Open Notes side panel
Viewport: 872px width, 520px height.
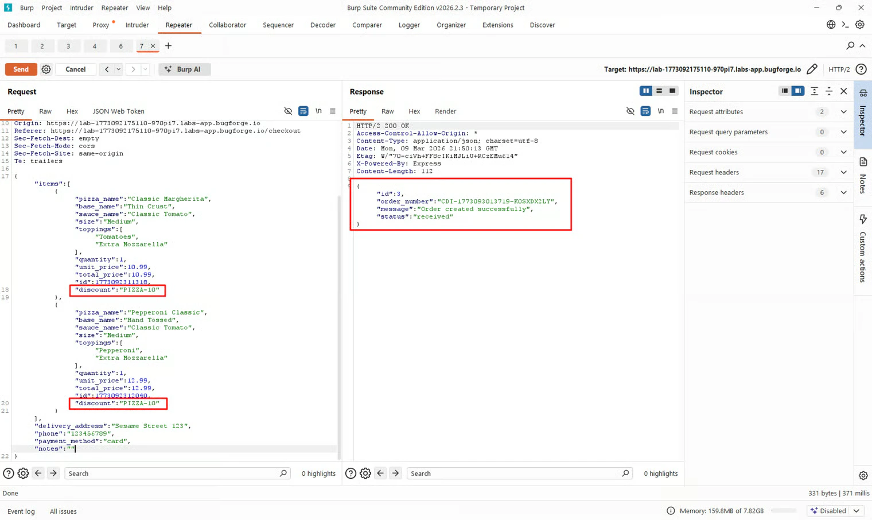(x=863, y=176)
